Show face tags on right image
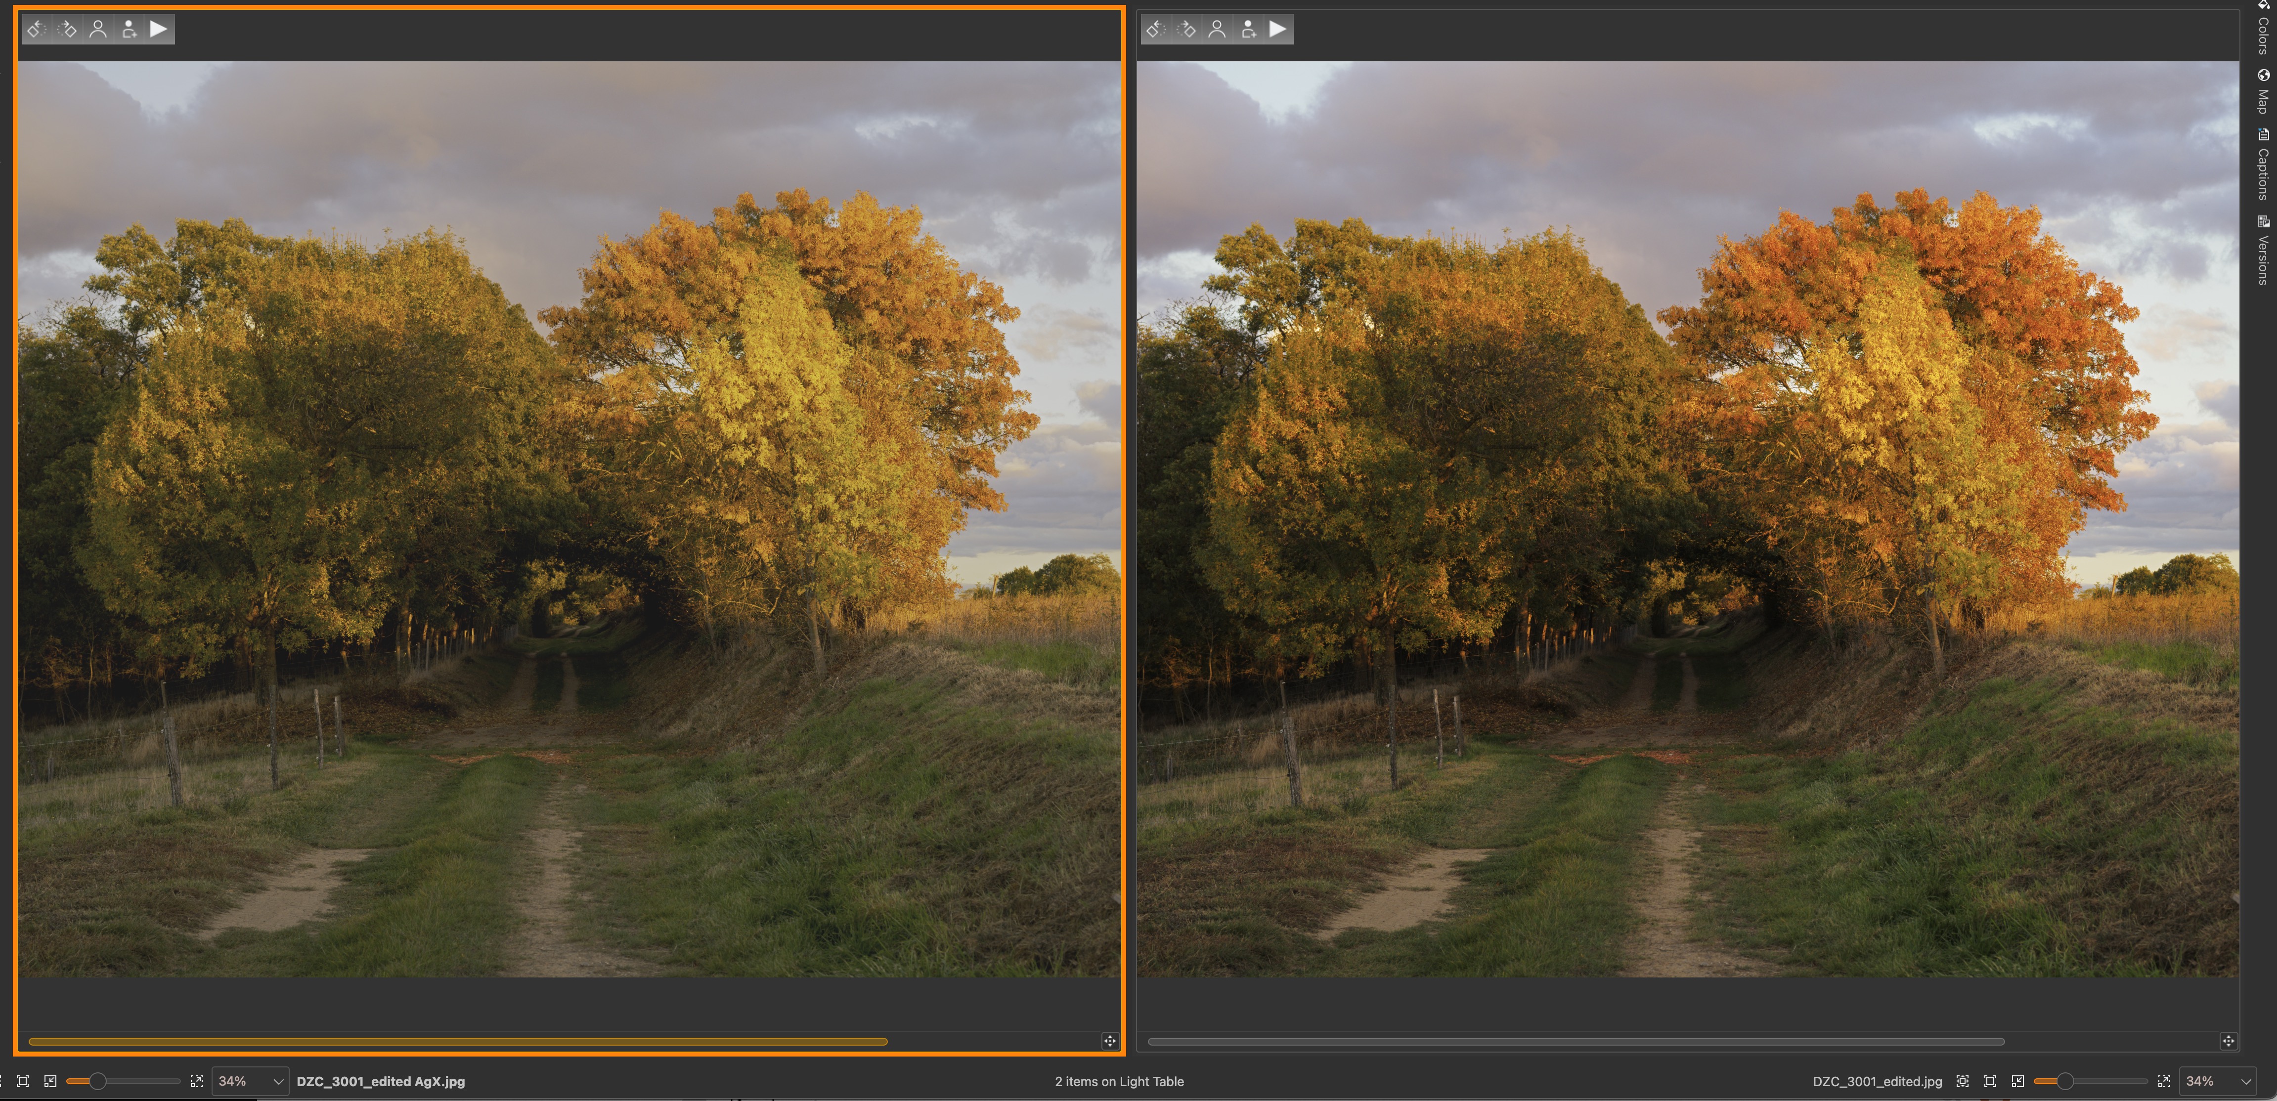Image resolution: width=2277 pixels, height=1101 pixels. [1217, 29]
